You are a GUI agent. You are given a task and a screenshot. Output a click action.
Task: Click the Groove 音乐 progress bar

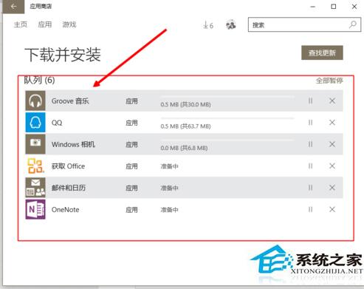click(x=227, y=97)
